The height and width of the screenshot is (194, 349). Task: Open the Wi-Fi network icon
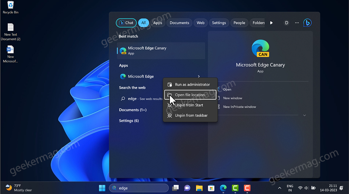[x=300, y=188]
